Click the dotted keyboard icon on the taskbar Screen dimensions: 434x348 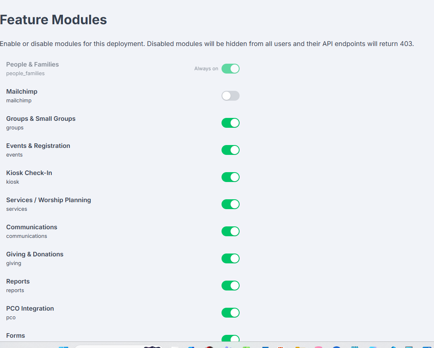(355, 346)
